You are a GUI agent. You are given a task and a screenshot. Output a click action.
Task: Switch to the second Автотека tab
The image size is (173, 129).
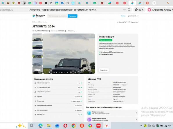coord(140,3)
